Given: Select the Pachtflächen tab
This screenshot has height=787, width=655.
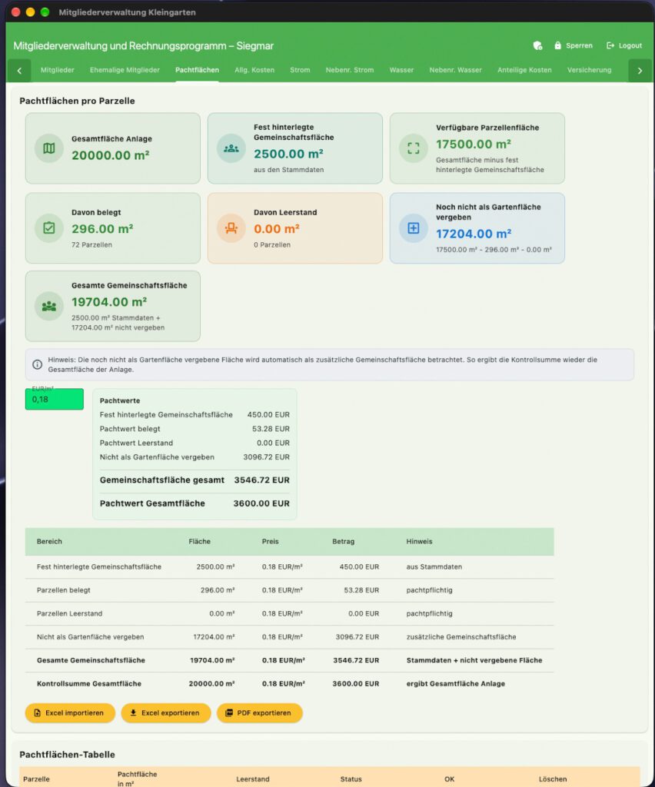Looking at the screenshot, I should click(197, 70).
